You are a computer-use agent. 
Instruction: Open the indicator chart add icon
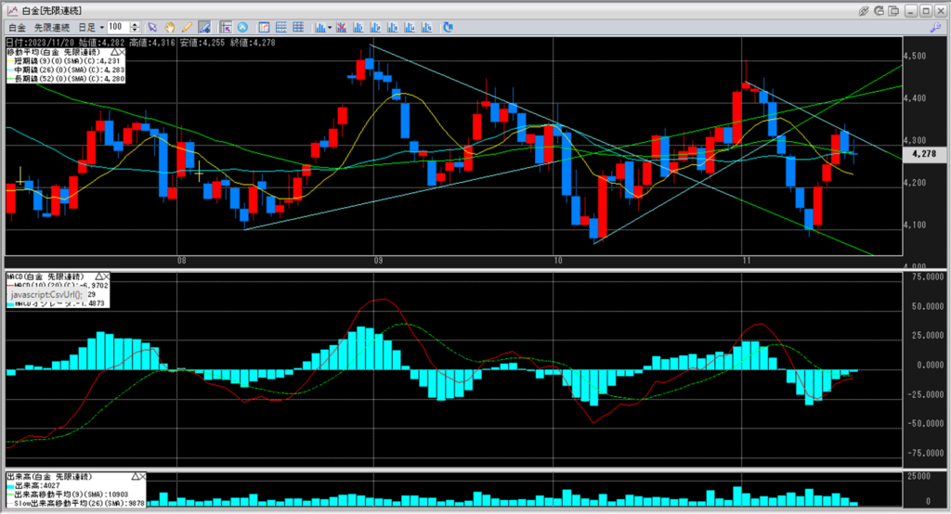pos(319,27)
